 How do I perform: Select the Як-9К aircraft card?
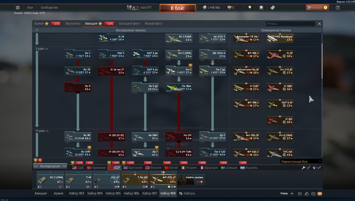click(x=78, y=137)
